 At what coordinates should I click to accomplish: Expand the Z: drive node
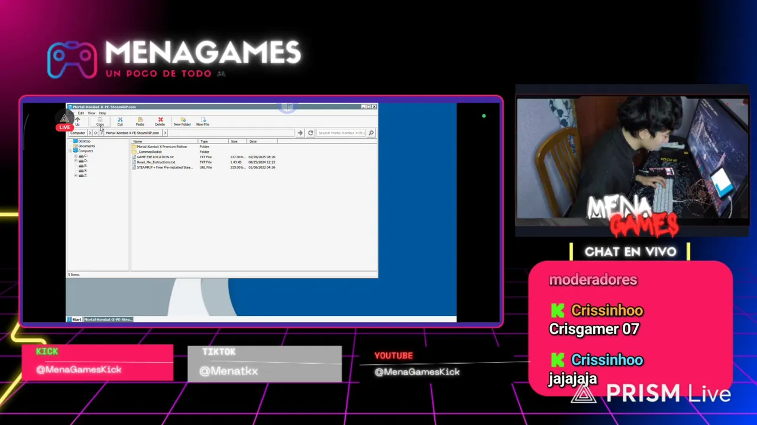[76, 175]
